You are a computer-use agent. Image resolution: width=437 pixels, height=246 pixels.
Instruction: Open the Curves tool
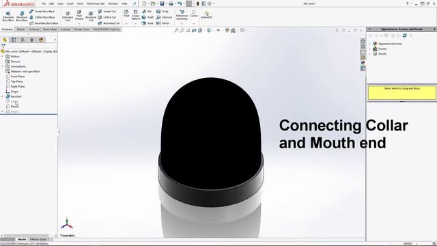194,14
